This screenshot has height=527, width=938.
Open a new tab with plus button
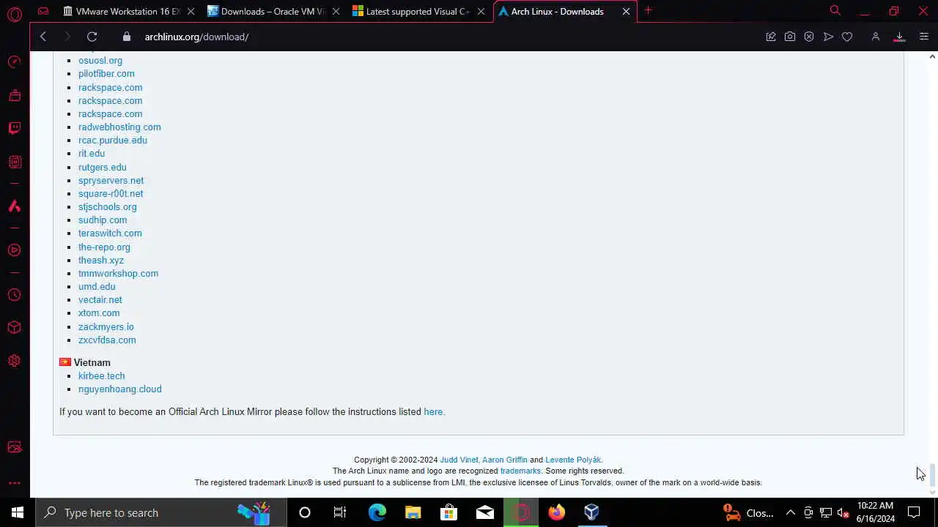click(x=648, y=10)
